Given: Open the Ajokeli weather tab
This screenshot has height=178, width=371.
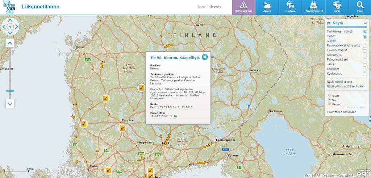Looking at the screenshot, I should [x=267, y=7].
